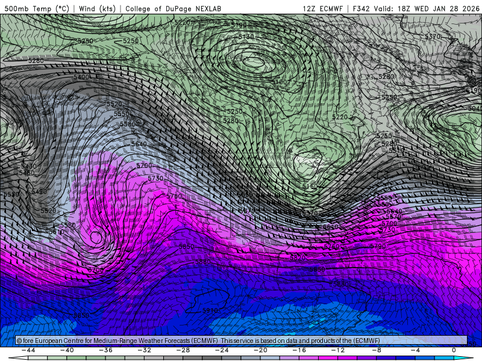Click the "500mb Temp (°C)" title text
The image size is (482, 361).
click(37, 8)
